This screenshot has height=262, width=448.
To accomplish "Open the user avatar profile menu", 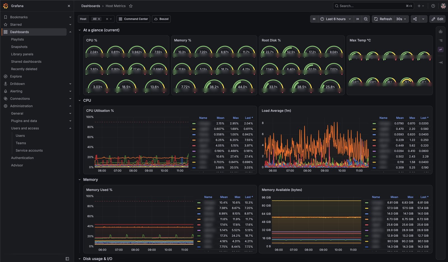I will click(443, 6).
